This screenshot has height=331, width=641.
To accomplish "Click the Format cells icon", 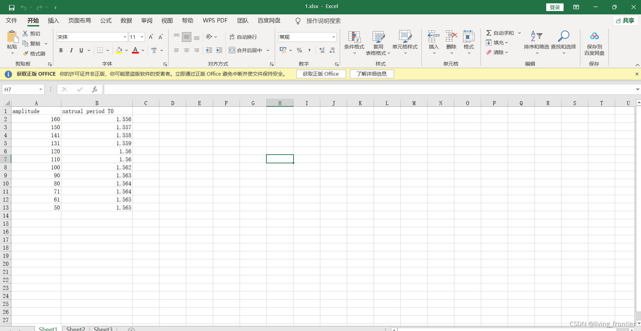I will [x=469, y=36].
